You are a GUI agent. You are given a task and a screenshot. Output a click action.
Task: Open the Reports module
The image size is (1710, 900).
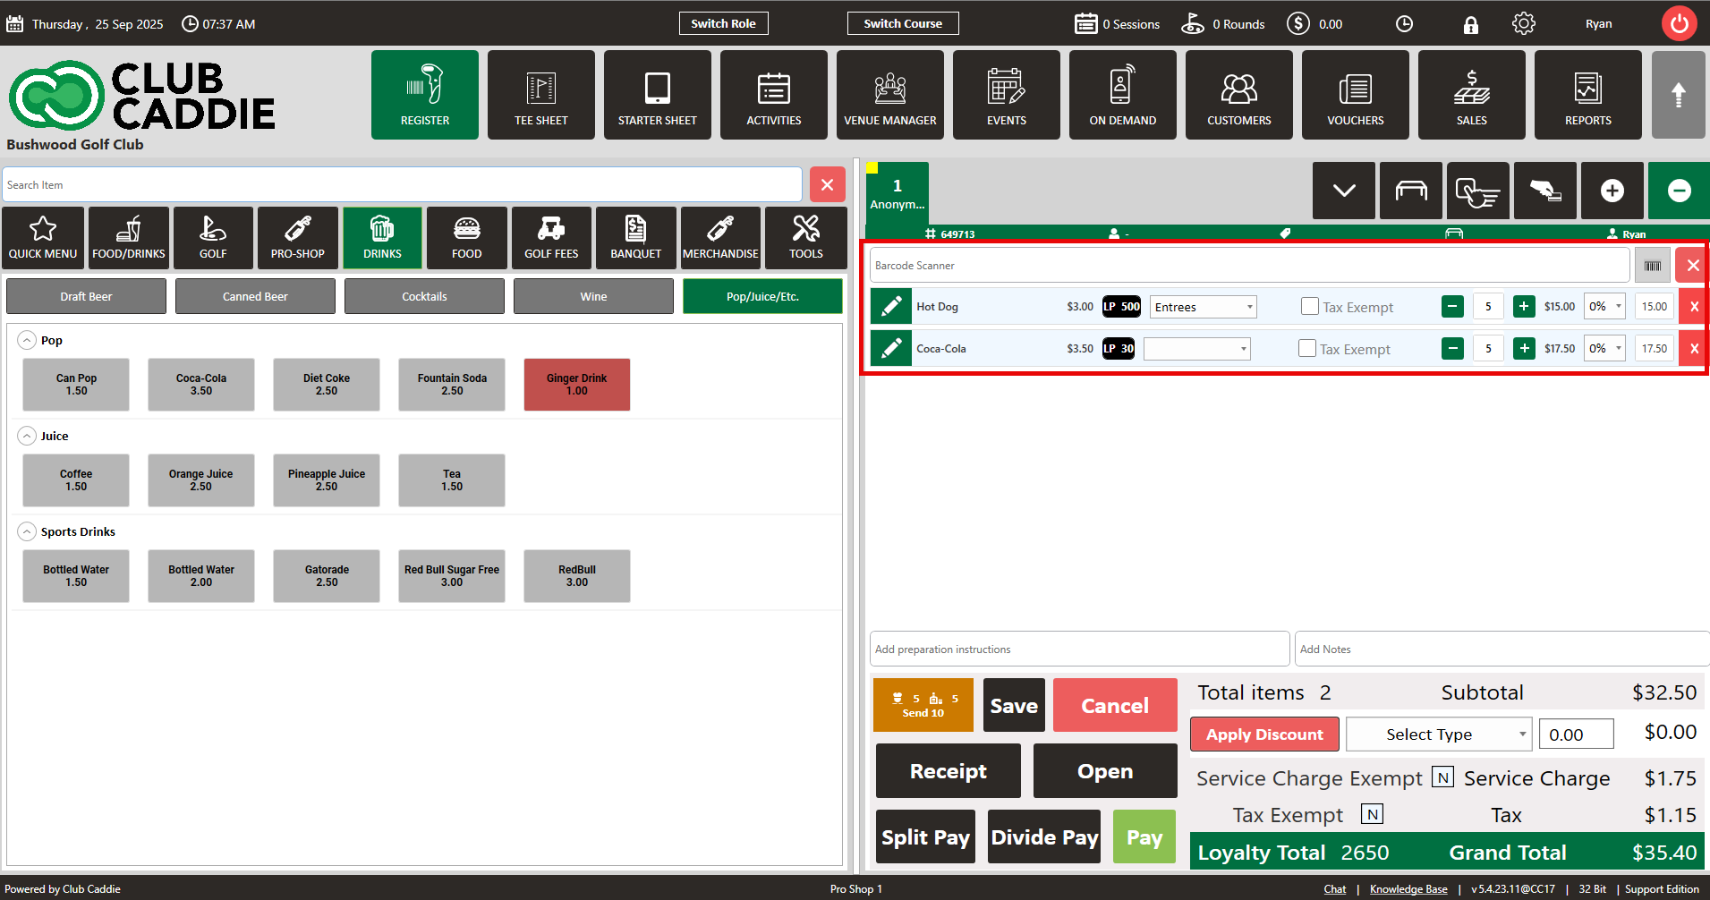pos(1587,95)
